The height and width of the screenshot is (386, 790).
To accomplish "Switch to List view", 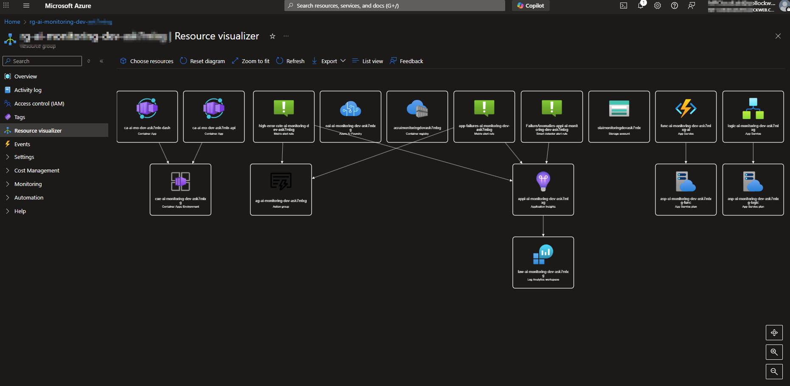I will pyautogui.click(x=368, y=61).
